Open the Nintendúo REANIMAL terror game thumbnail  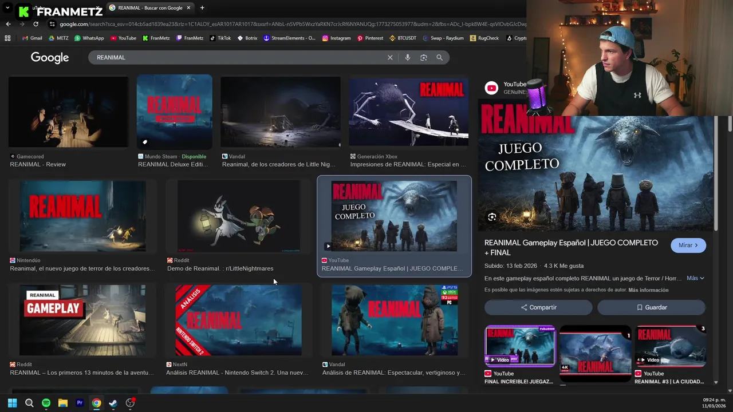[x=82, y=216]
